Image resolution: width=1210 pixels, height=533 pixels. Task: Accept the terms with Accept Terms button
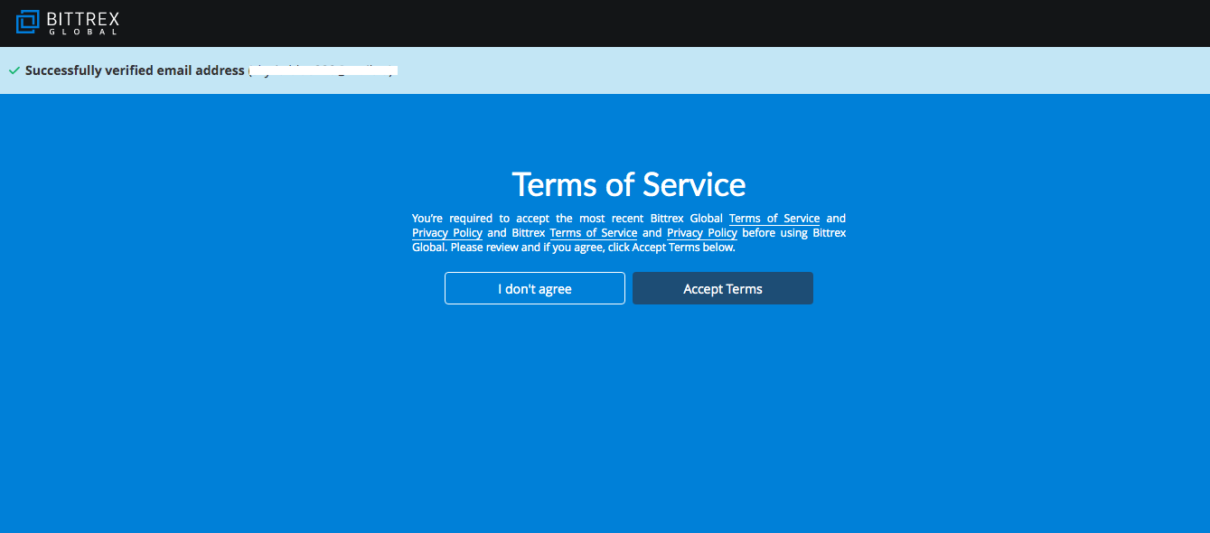(x=723, y=288)
